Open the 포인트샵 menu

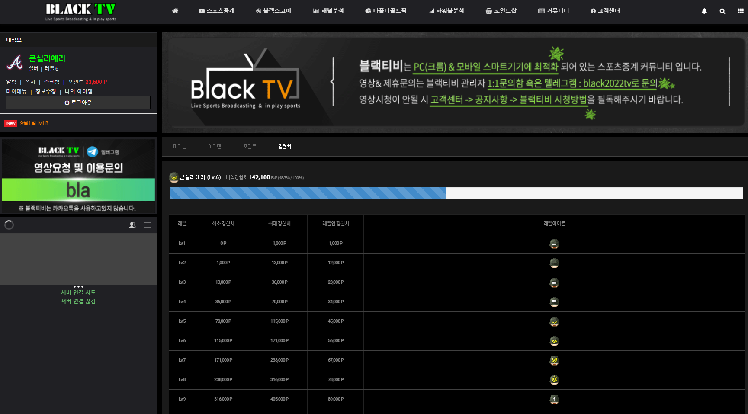click(501, 11)
